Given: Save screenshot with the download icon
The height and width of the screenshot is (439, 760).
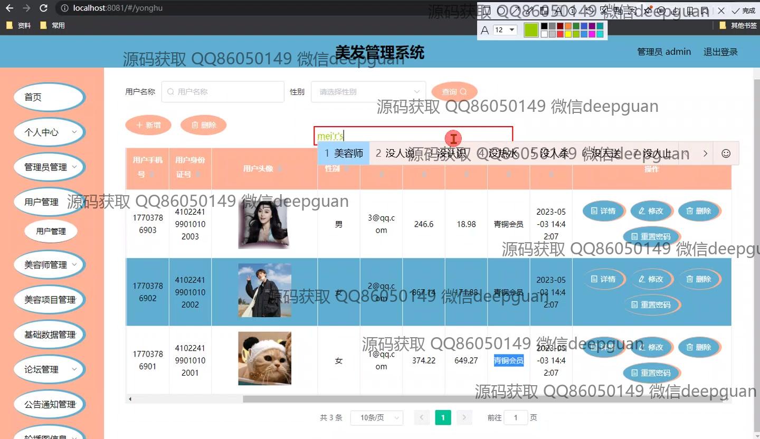Looking at the screenshot, I should tap(675, 11).
